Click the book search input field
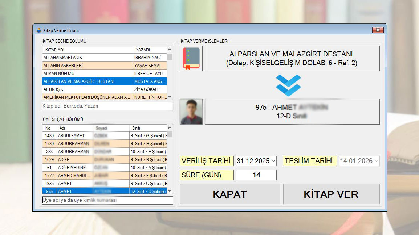The image size is (419, 235). [x=107, y=106]
